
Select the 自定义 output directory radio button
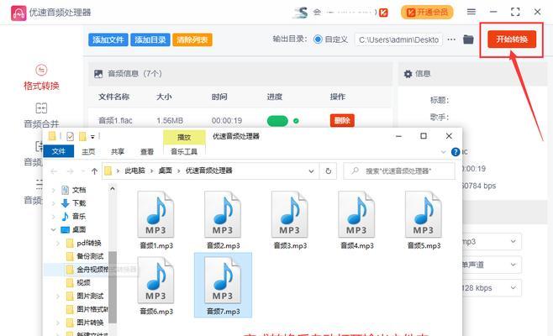318,39
